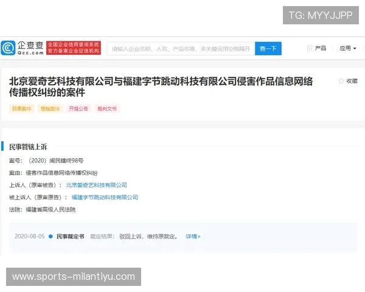Click the 民事管辖上诉 section heading
The height and width of the screenshot is (292, 365).
(28, 147)
